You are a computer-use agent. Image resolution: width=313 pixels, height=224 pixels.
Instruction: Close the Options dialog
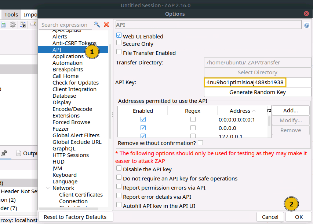click(306, 14)
